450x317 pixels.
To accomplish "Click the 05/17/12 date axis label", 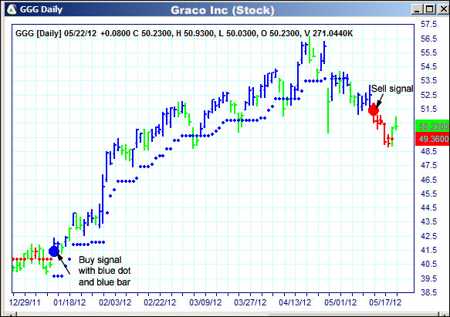I will (x=385, y=302).
